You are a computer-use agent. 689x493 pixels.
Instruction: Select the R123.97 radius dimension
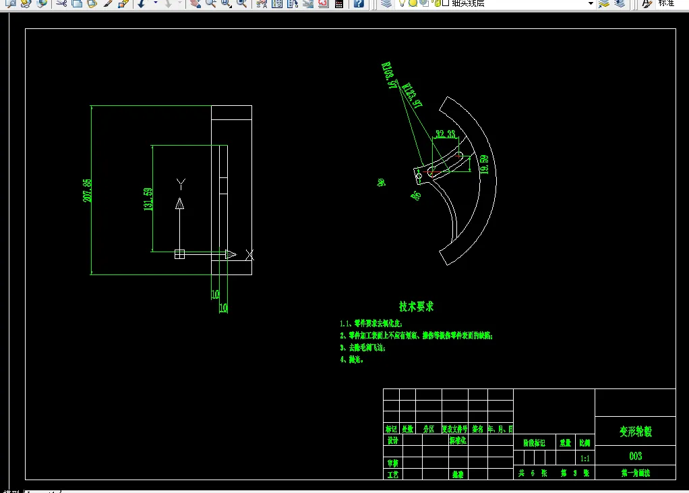coord(412,95)
